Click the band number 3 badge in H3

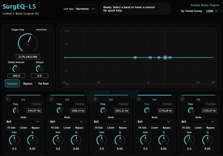click(95, 99)
